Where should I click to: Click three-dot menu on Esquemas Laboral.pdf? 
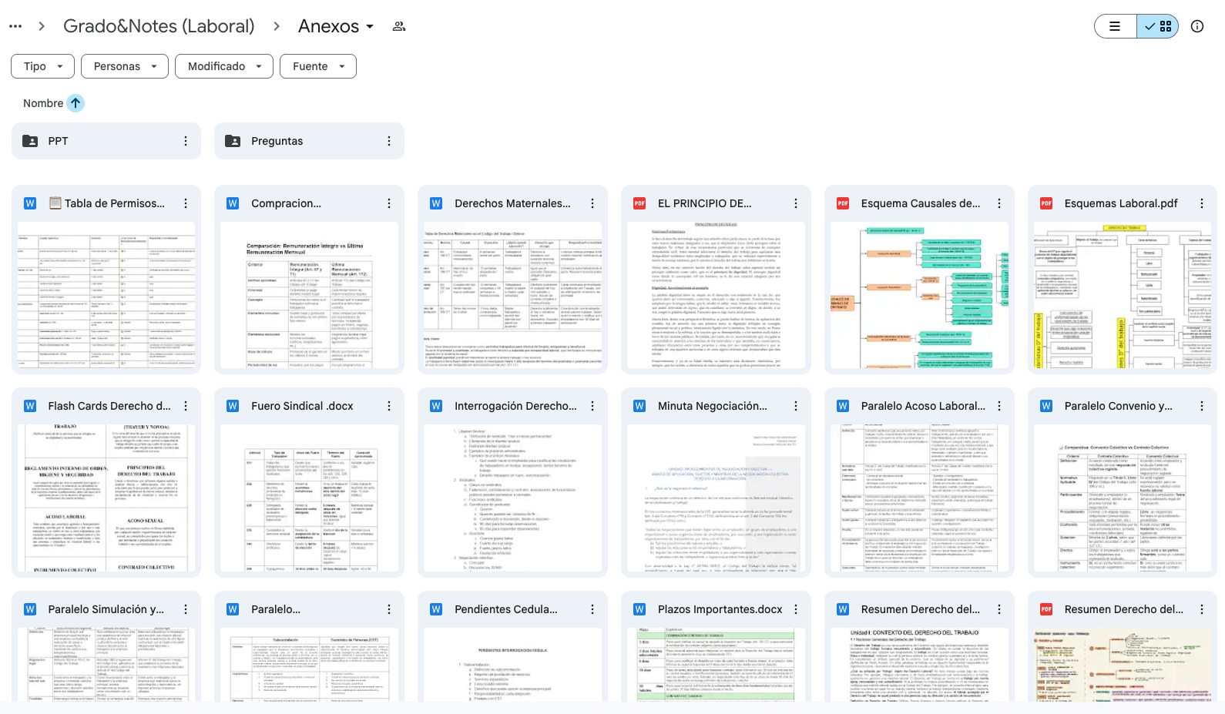[x=1202, y=203]
